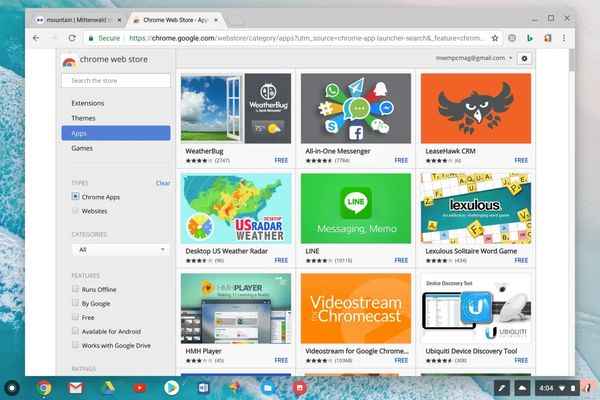
Task: Open the web store settings gear
Action: (x=524, y=58)
